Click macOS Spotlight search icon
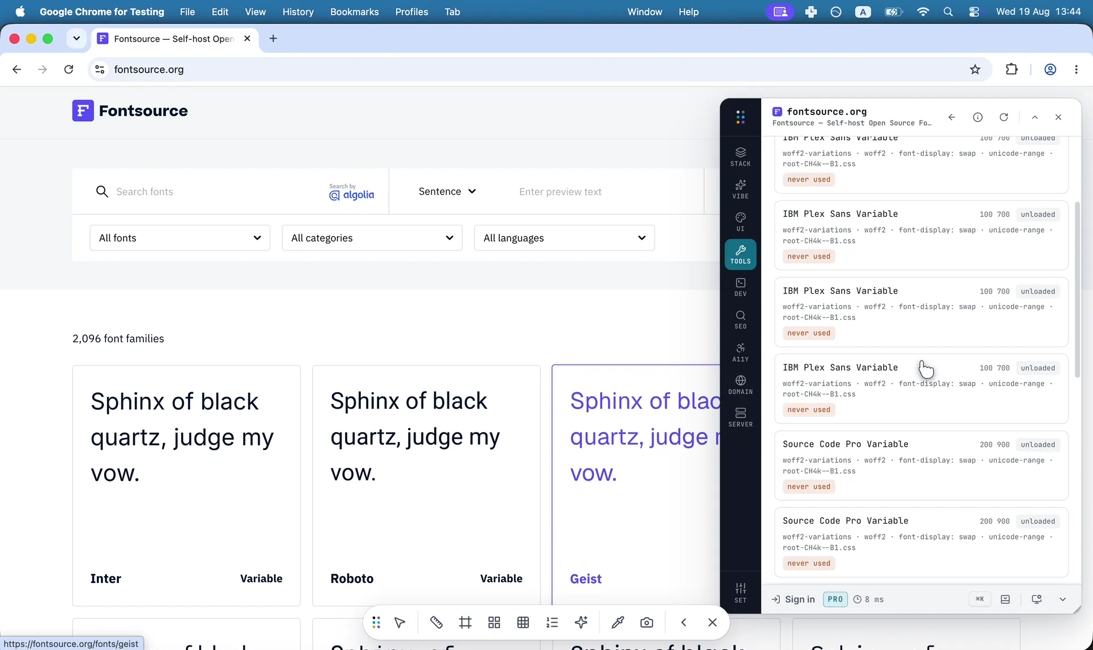 (x=948, y=12)
